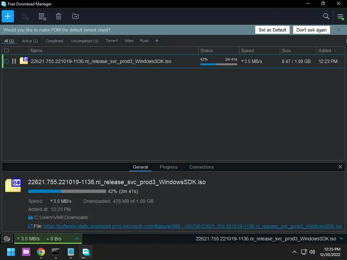Open the software-static download URL link
This screenshot has height=260, width=347.
coord(192,226)
